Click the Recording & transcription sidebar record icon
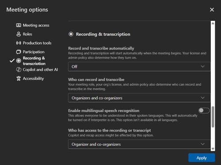This screenshot has width=221, height=165. (x=19, y=61)
